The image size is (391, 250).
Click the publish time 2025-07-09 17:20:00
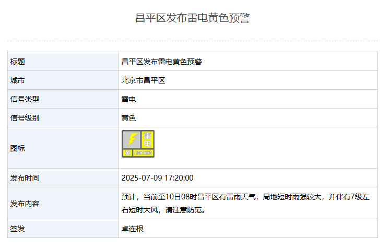tap(157, 178)
